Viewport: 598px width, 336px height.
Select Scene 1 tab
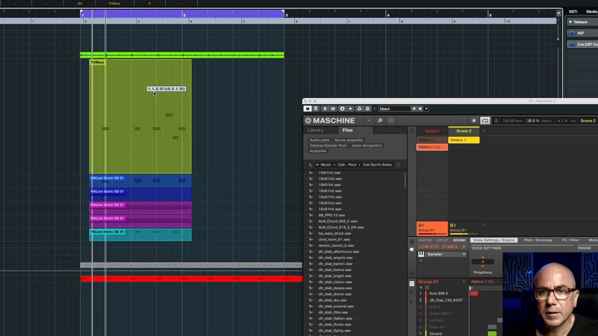432,131
